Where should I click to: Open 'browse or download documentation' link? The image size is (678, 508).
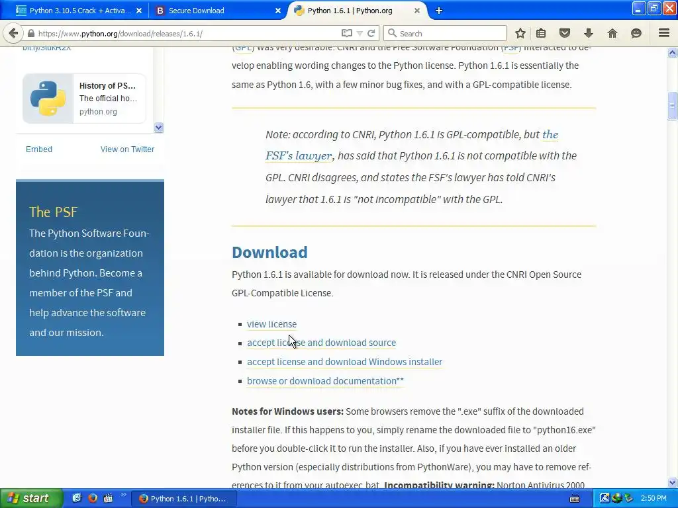pos(325,381)
